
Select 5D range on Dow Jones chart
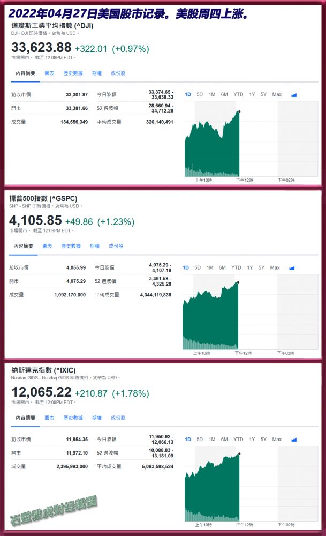[200, 95]
